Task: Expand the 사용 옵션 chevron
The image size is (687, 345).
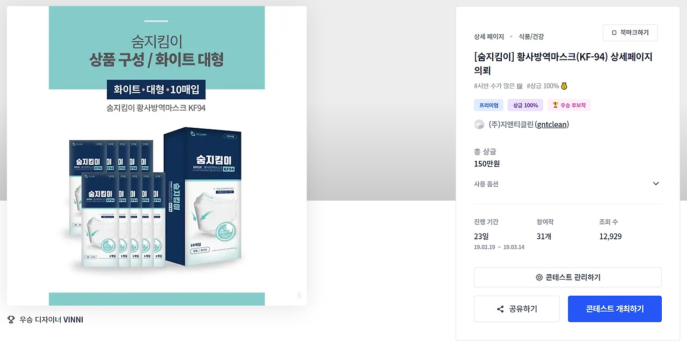Action: [x=656, y=183]
